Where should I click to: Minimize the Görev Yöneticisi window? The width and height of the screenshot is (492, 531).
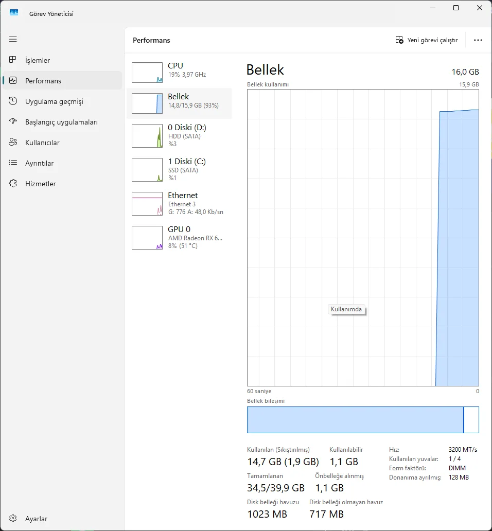[x=433, y=8]
